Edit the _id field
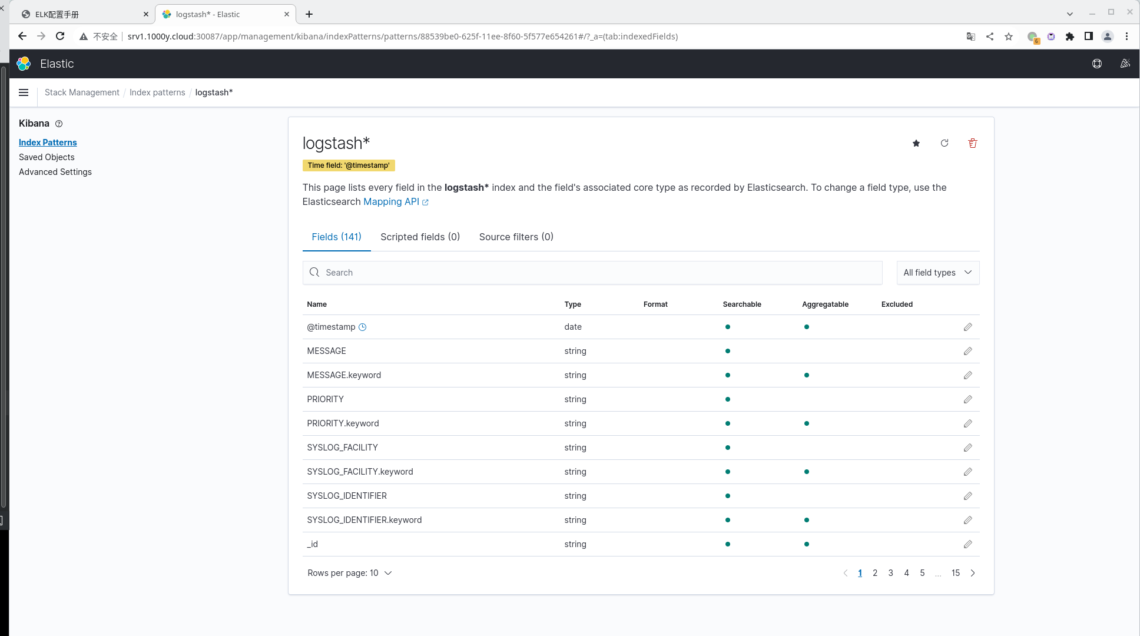 click(967, 544)
